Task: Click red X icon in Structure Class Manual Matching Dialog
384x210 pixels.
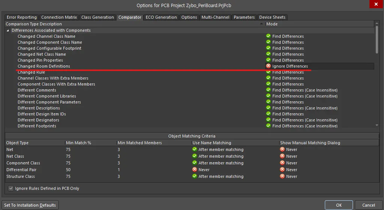Action: click(x=282, y=176)
